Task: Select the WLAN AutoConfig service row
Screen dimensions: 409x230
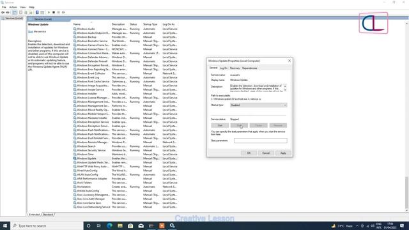Action: (x=125, y=174)
